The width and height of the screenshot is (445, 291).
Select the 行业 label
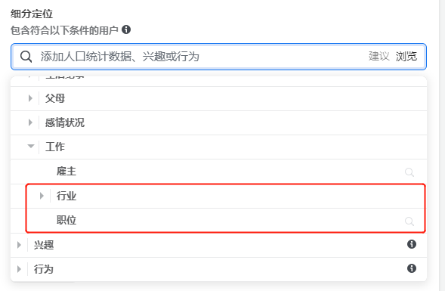(x=66, y=196)
